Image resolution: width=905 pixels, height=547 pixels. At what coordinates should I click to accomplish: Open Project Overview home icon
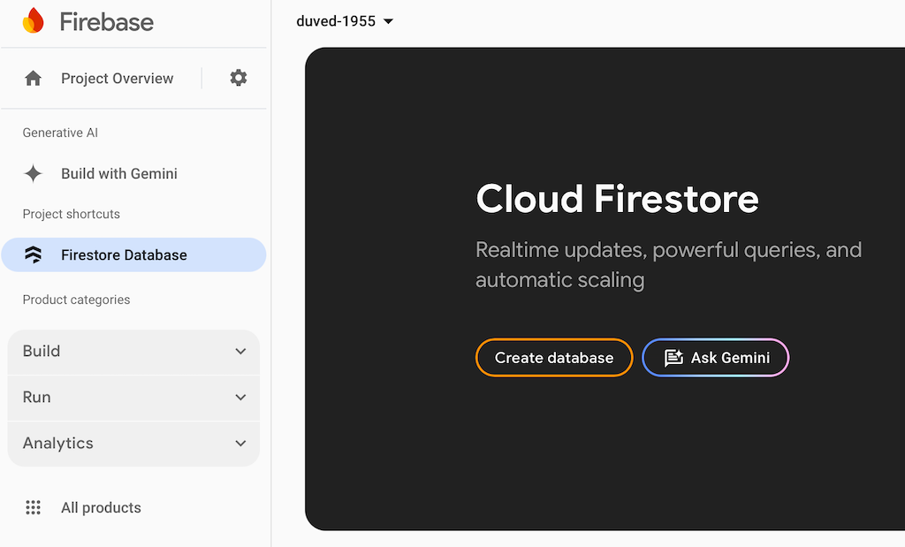33,78
